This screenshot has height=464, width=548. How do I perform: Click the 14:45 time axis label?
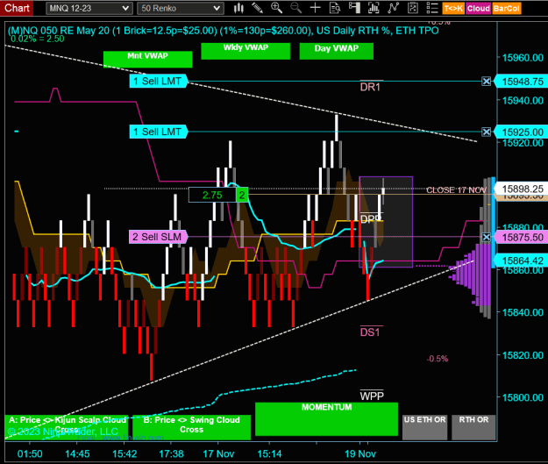tap(77, 453)
